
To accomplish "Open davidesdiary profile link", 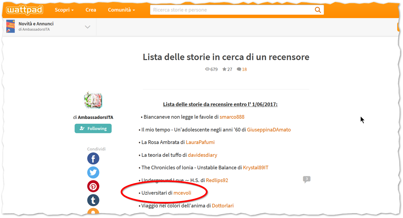I will click(203, 155).
